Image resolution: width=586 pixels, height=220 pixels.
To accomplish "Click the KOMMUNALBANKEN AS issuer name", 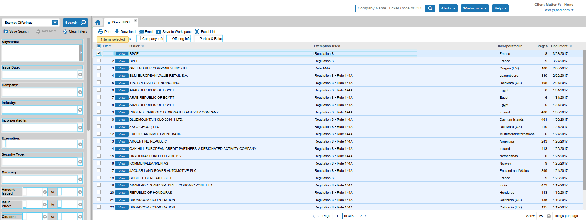I will (149, 164).
